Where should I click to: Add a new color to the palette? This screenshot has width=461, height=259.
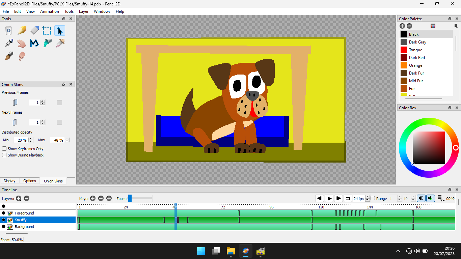click(x=402, y=26)
